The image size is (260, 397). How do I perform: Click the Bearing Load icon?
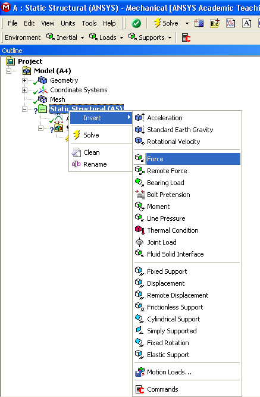[x=139, y=183]
